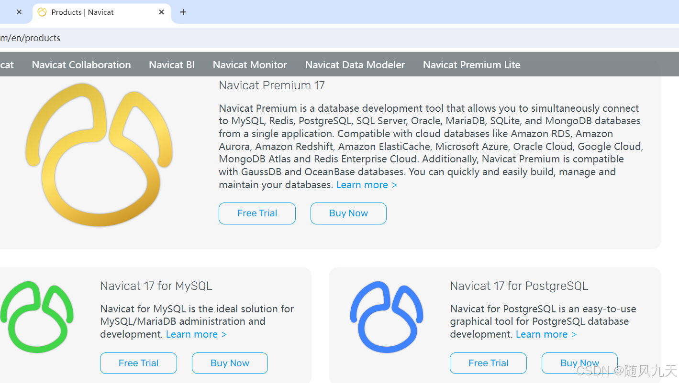Switch to the Products | Navicat tab

[101, 12]
